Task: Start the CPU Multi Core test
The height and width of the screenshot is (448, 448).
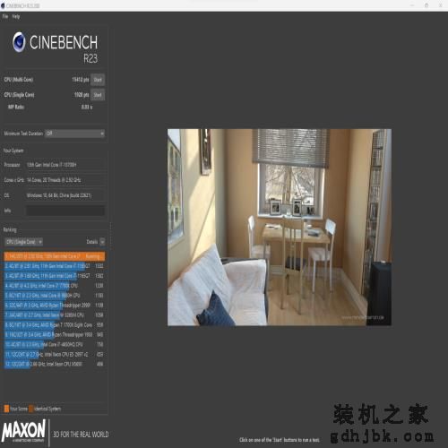Action: 98,80
